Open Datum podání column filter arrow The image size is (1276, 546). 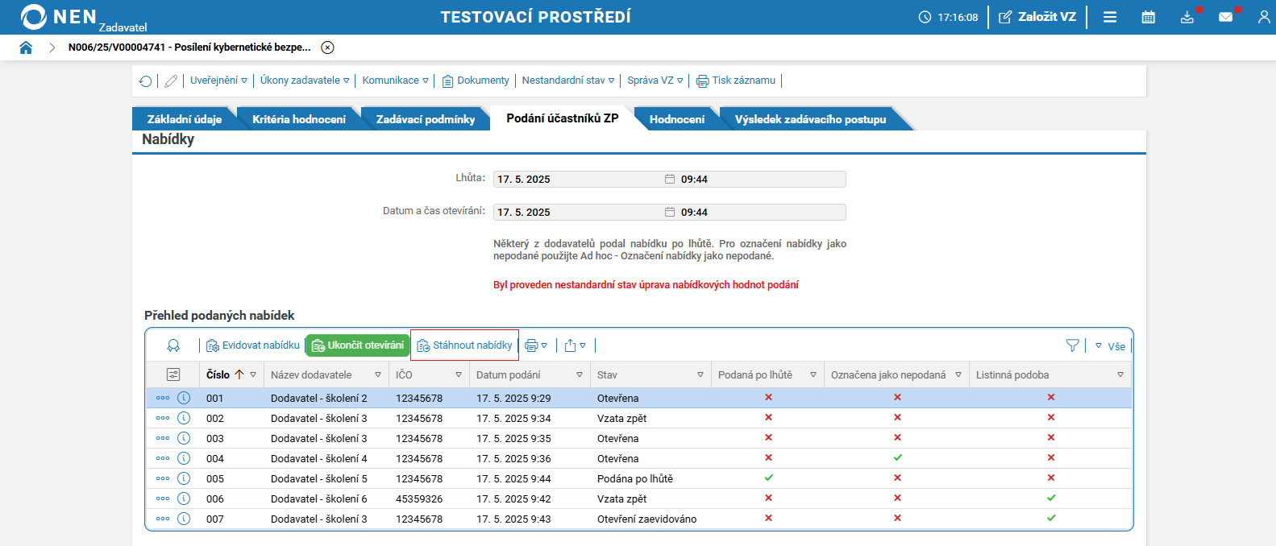(580, 374)
